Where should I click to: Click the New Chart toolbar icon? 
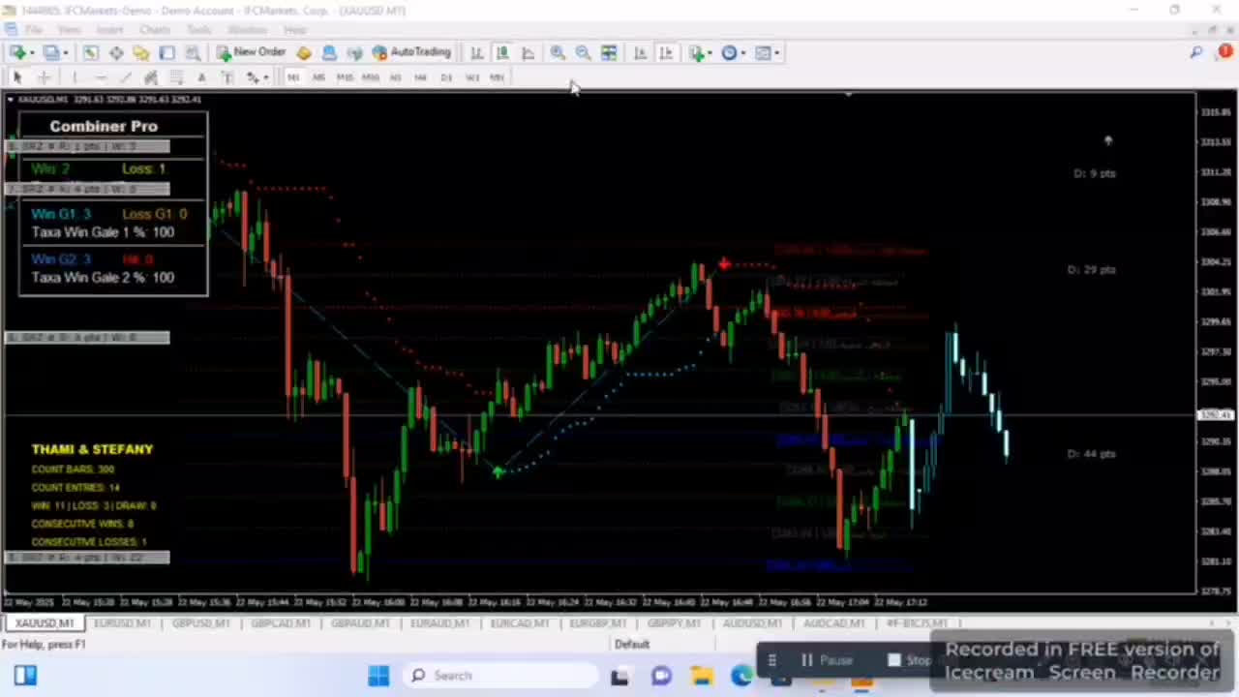click(x=18, y=52)
